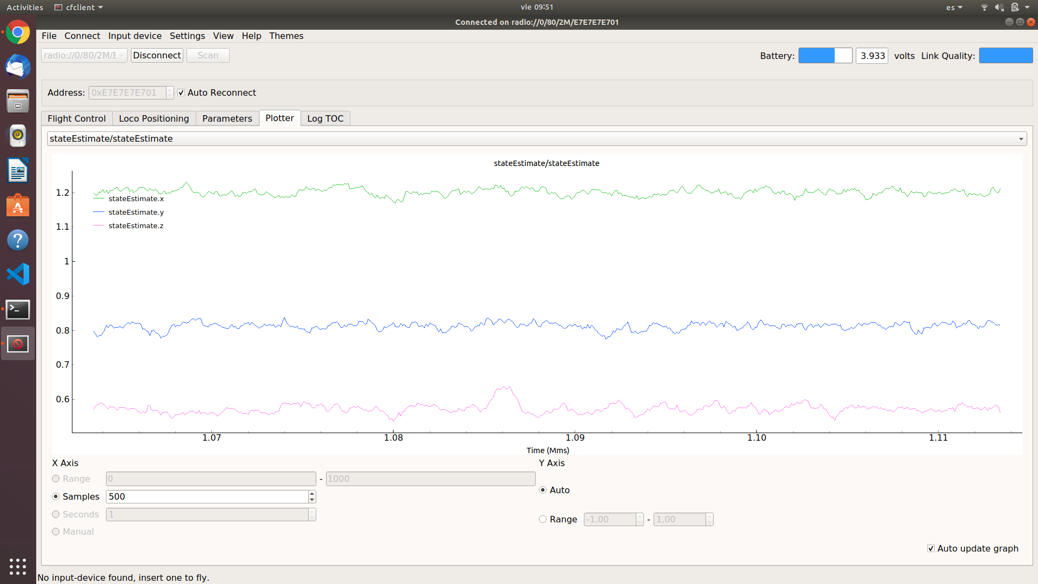Open the Files manager dock icon
The height and width of the screenshot is (584, 1038).
(18, 102)
